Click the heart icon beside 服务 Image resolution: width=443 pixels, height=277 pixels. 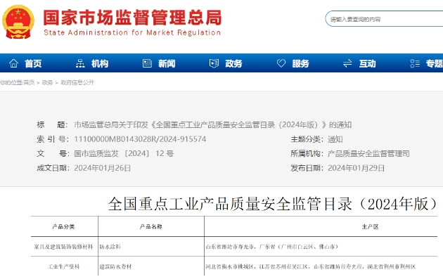point(281,63)
